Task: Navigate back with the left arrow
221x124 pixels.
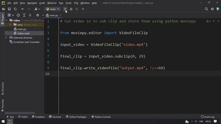Action: click(x=22, y=9)
